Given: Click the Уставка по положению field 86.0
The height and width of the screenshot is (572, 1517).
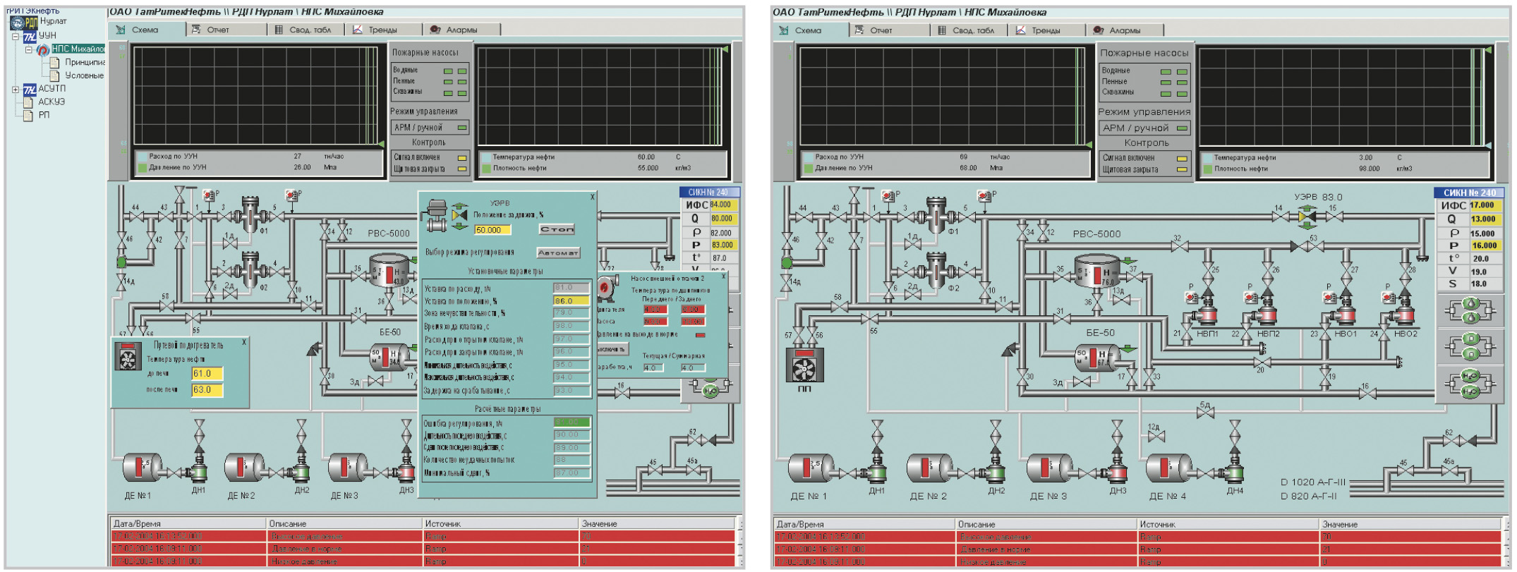Looking at the screenshot, I should (571, 300).
